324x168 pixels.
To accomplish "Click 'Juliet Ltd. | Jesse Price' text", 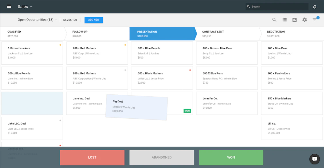I will pyautogui.click(x=151, y=78).
